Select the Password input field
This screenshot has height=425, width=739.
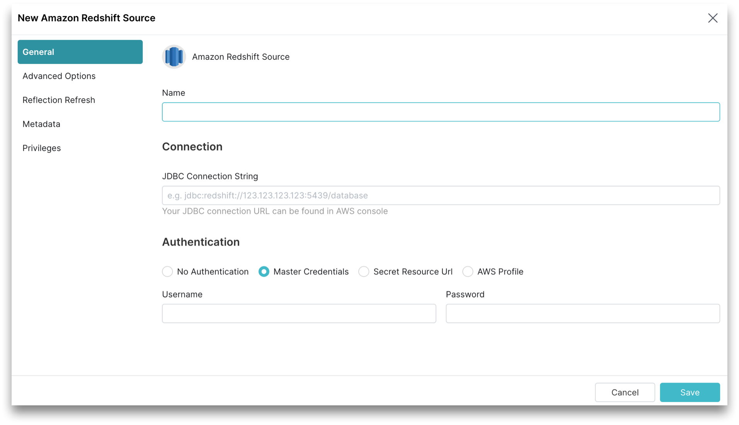pyautogui.click(x=582, y=313)
